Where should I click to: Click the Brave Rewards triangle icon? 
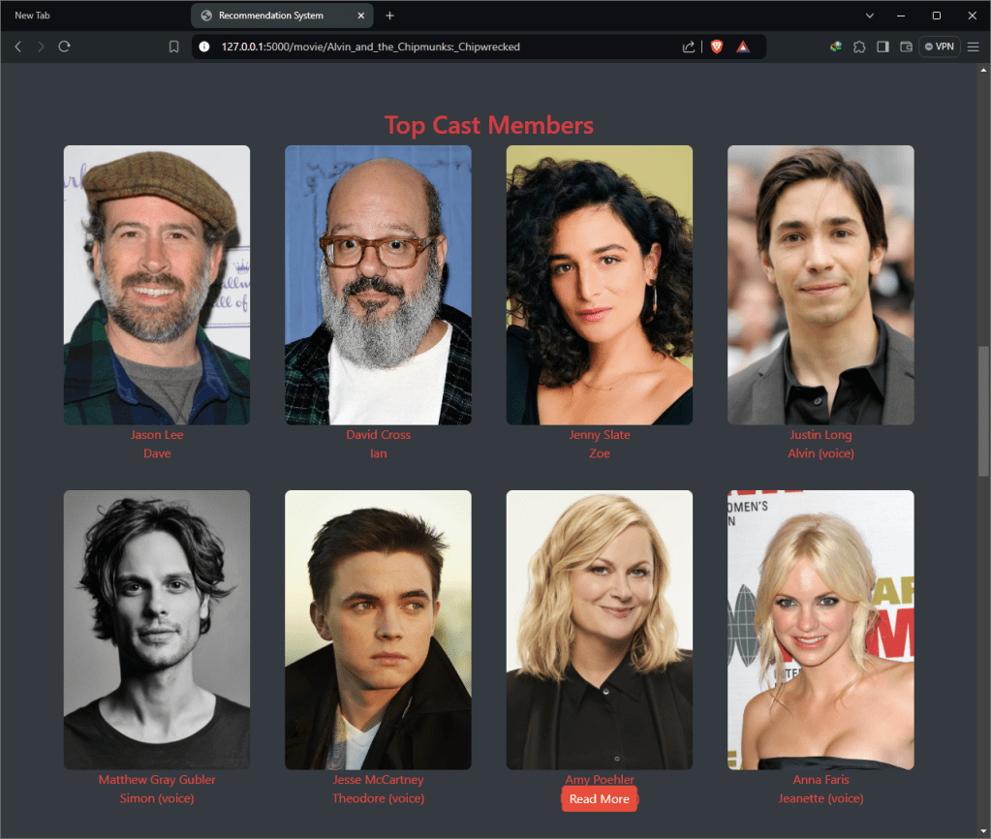[x=743, y=47]
